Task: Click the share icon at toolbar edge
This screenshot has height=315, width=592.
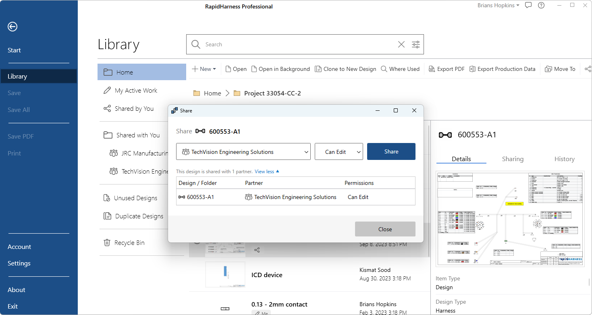Action: point(588,69)
